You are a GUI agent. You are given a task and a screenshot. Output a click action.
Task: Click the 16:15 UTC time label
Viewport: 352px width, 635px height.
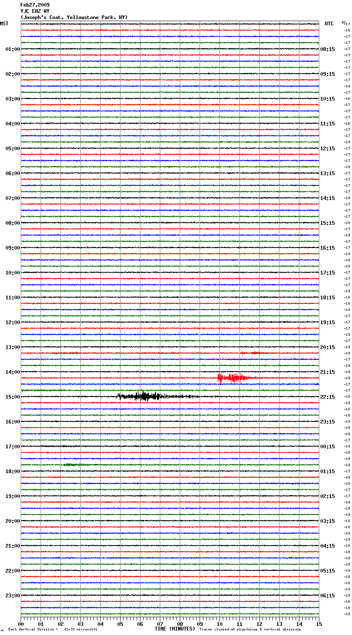[328, 248]
